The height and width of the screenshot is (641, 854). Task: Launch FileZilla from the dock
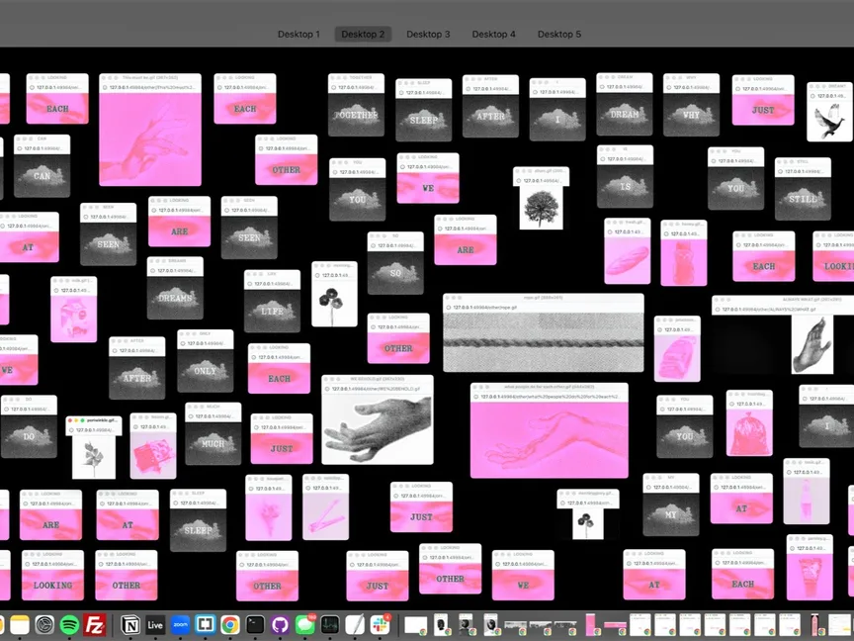[96, 624]
